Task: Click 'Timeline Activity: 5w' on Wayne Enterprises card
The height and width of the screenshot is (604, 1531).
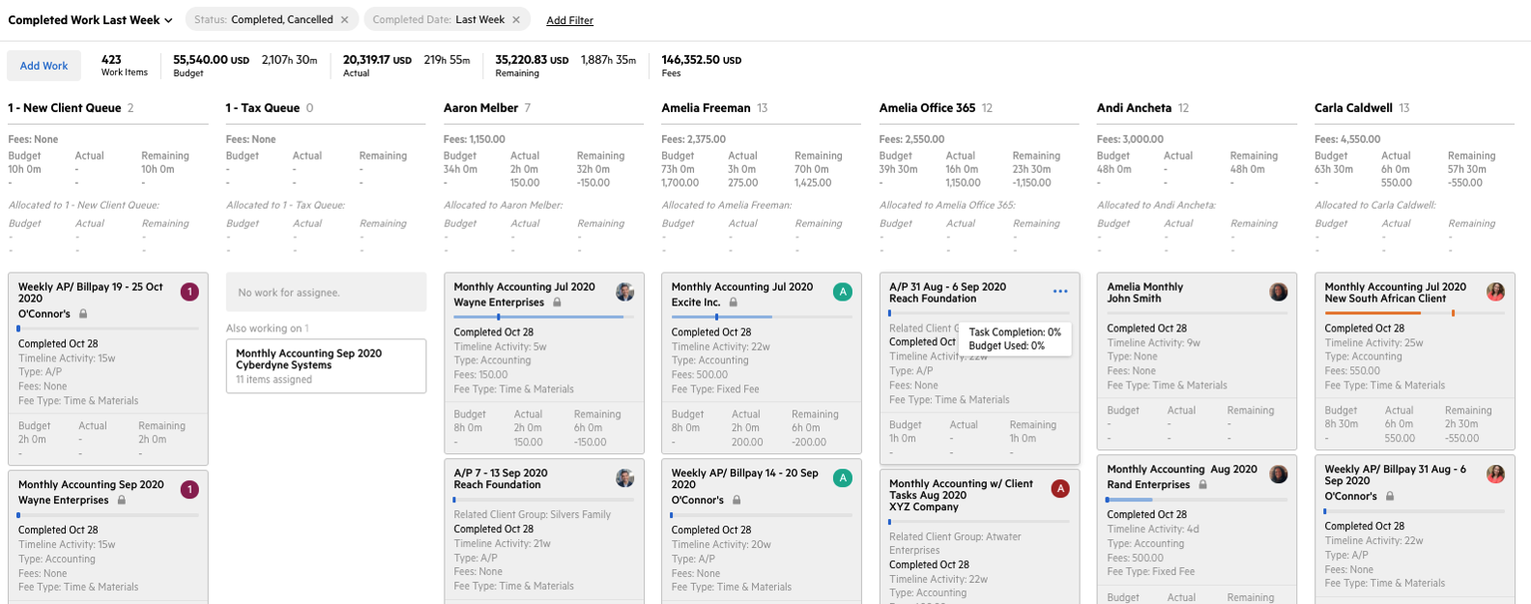Action: click(x=500, y=347)
